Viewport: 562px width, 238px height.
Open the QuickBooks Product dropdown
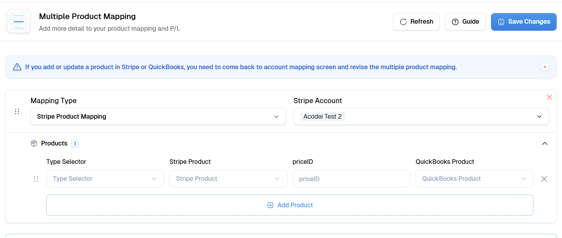tap(474, 179)
